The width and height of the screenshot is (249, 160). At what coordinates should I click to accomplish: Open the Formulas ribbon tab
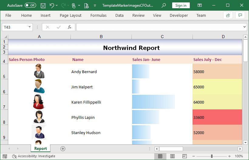(x=98, y=15)
